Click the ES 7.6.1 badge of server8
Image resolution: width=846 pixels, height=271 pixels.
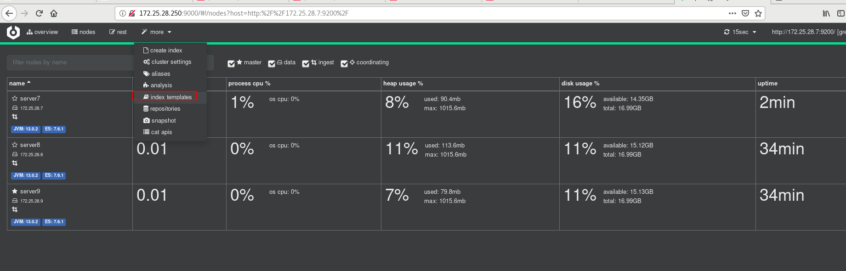(54, 175)
